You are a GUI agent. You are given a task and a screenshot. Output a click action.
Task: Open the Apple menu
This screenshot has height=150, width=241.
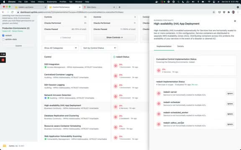point(4,2)
